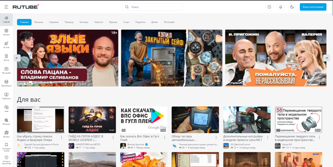This screenshot has height=167, width=333.
Task: Open Как скачать Впс Офис title link
Action: point(139,138)
